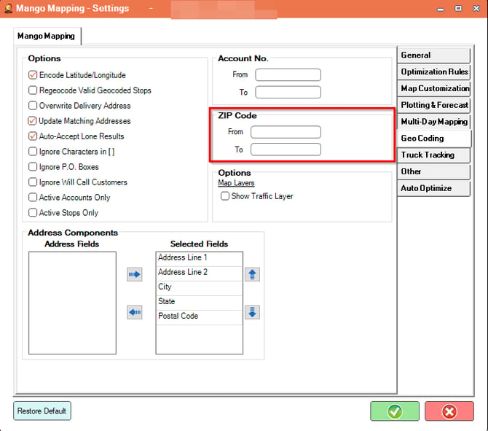
Task: Switch to Optimization Rules tab
Action: pyautogui.click(x=433, y=71)
